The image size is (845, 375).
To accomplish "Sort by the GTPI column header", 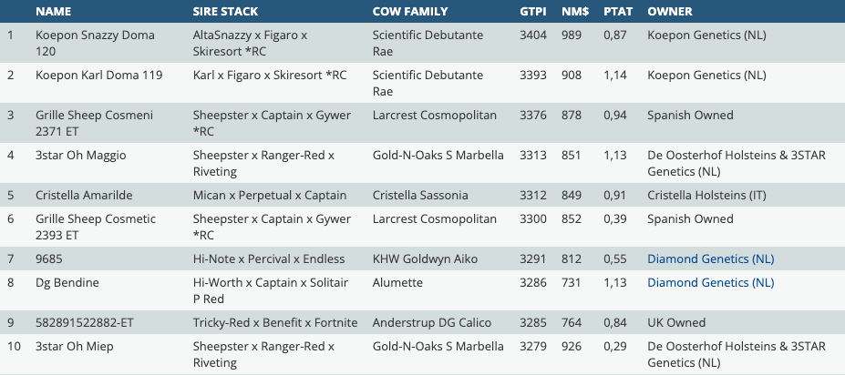I will coord(533,12).
